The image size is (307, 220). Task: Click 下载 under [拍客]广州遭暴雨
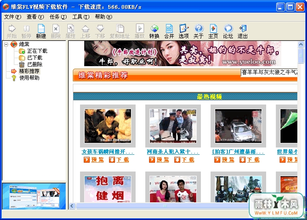point(250,160)
